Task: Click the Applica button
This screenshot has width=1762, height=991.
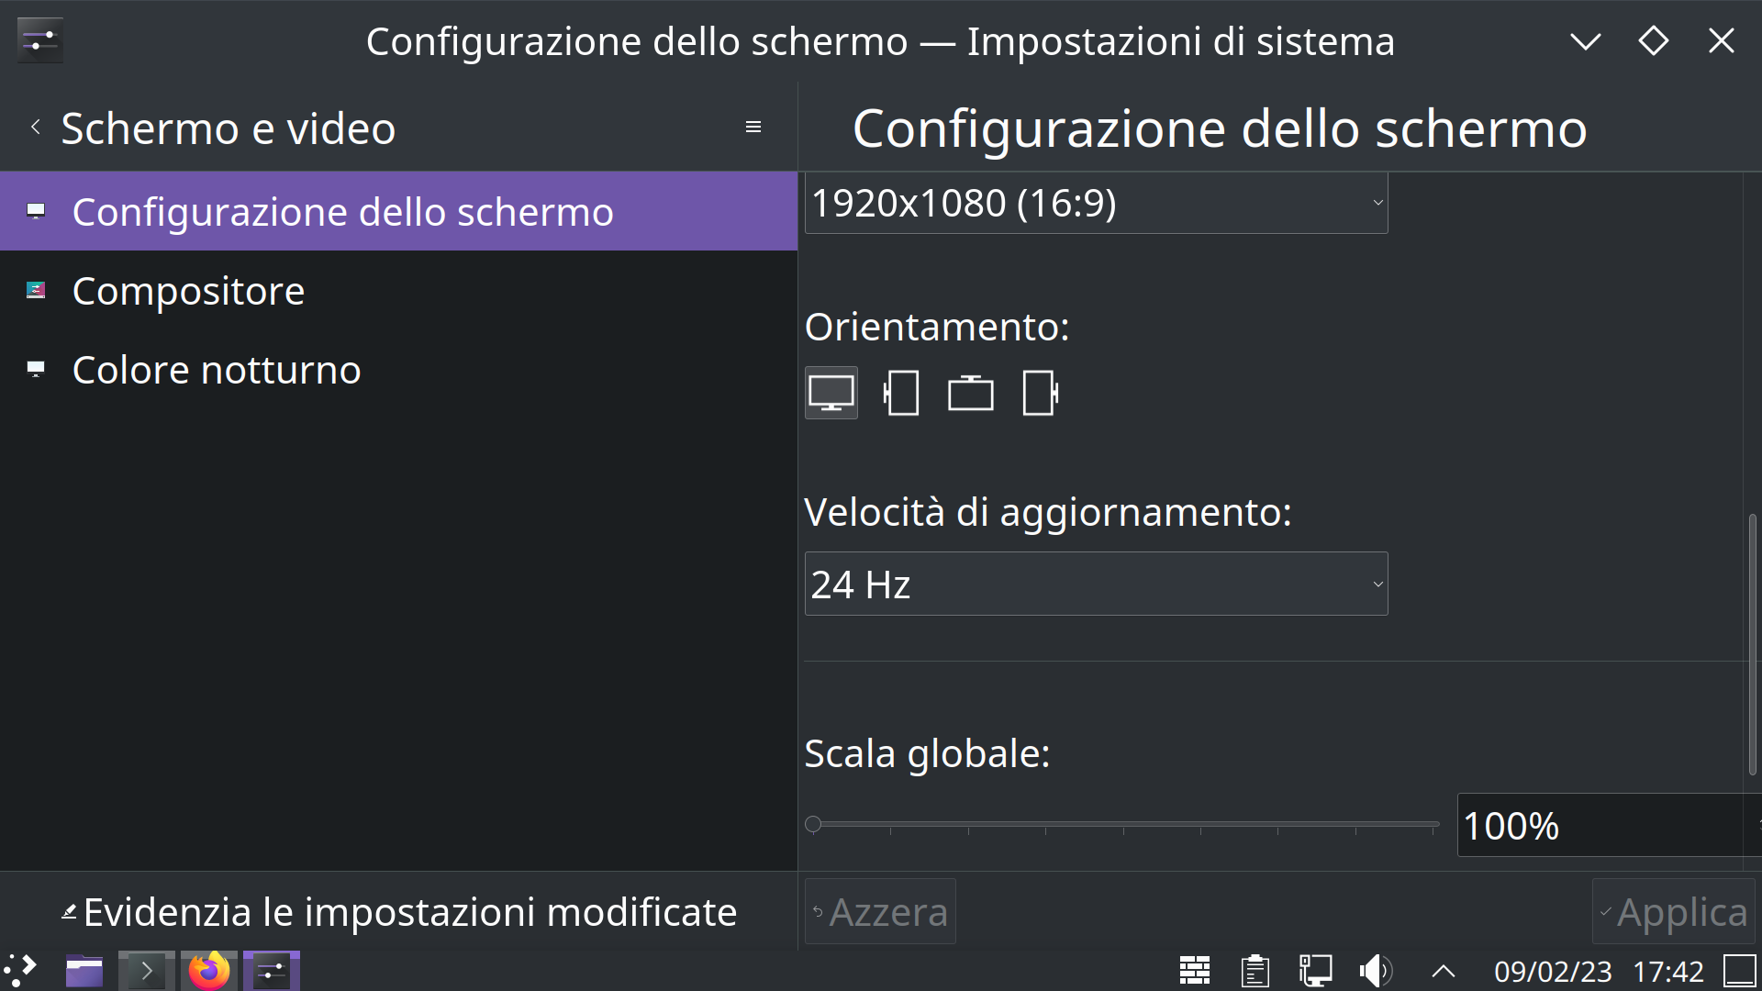Action: point(1673,911)
